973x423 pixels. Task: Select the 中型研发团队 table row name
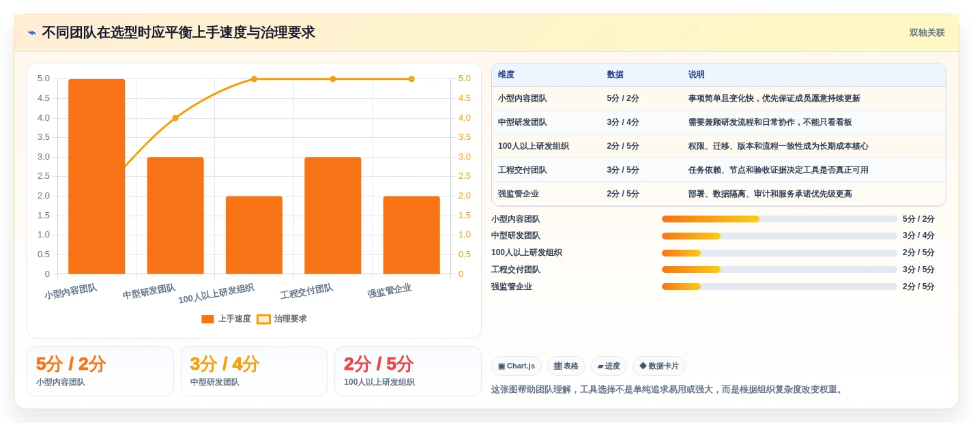(x=523, y=122)
